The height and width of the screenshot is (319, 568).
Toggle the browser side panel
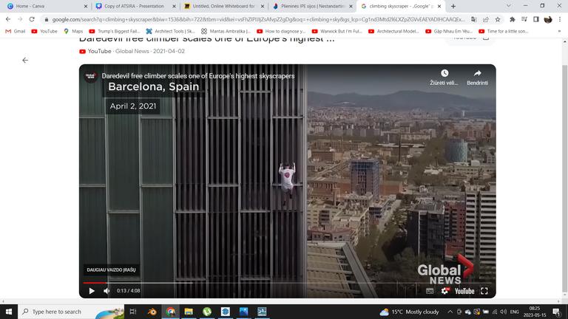click(x=536, y=19)
